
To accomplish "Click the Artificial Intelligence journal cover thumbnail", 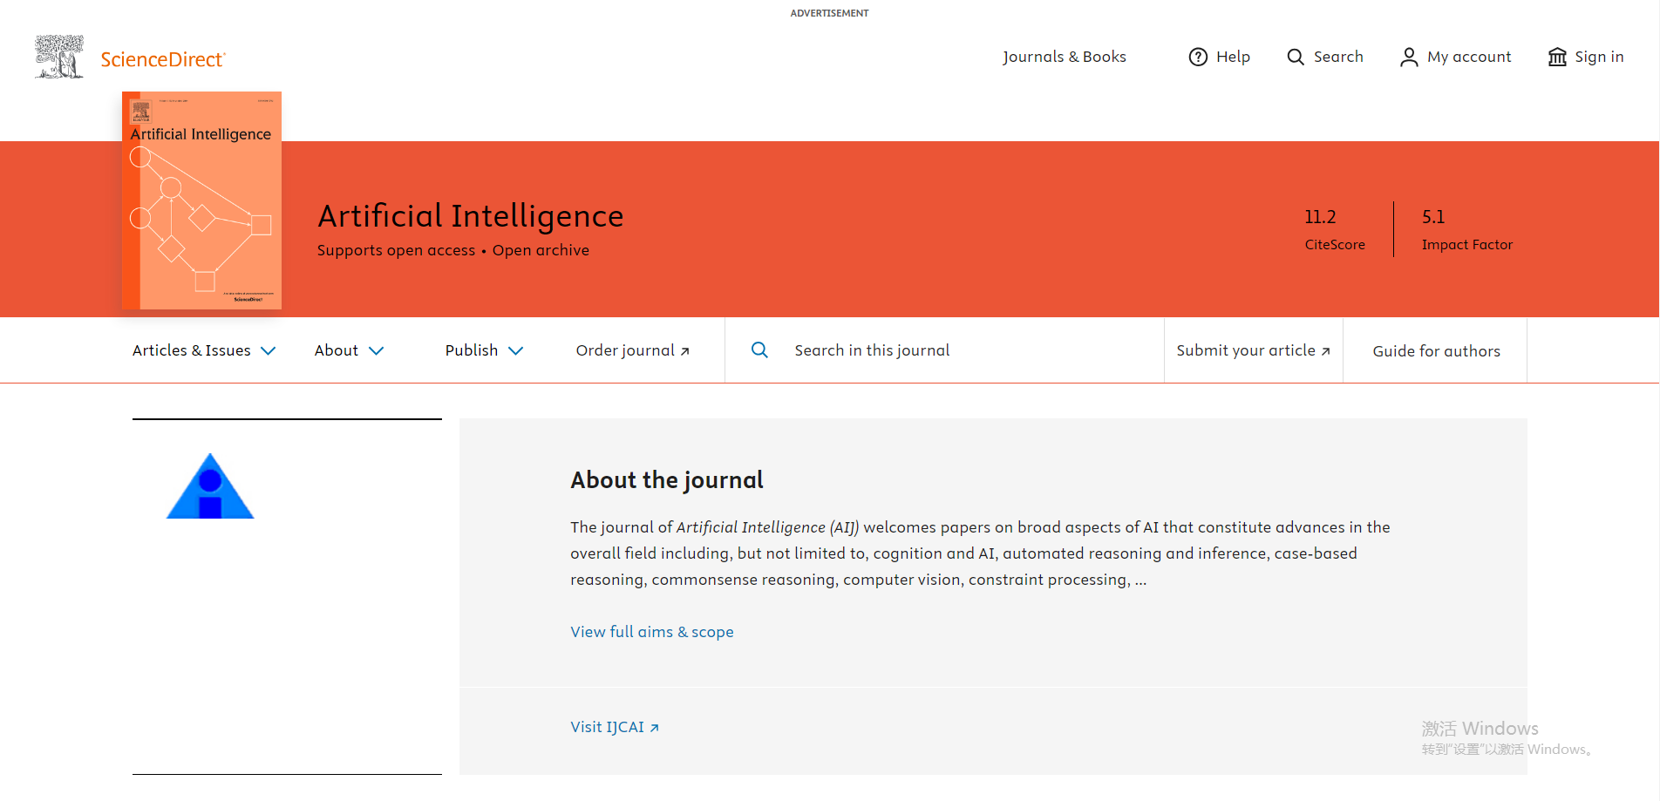I will click(201, 200).
